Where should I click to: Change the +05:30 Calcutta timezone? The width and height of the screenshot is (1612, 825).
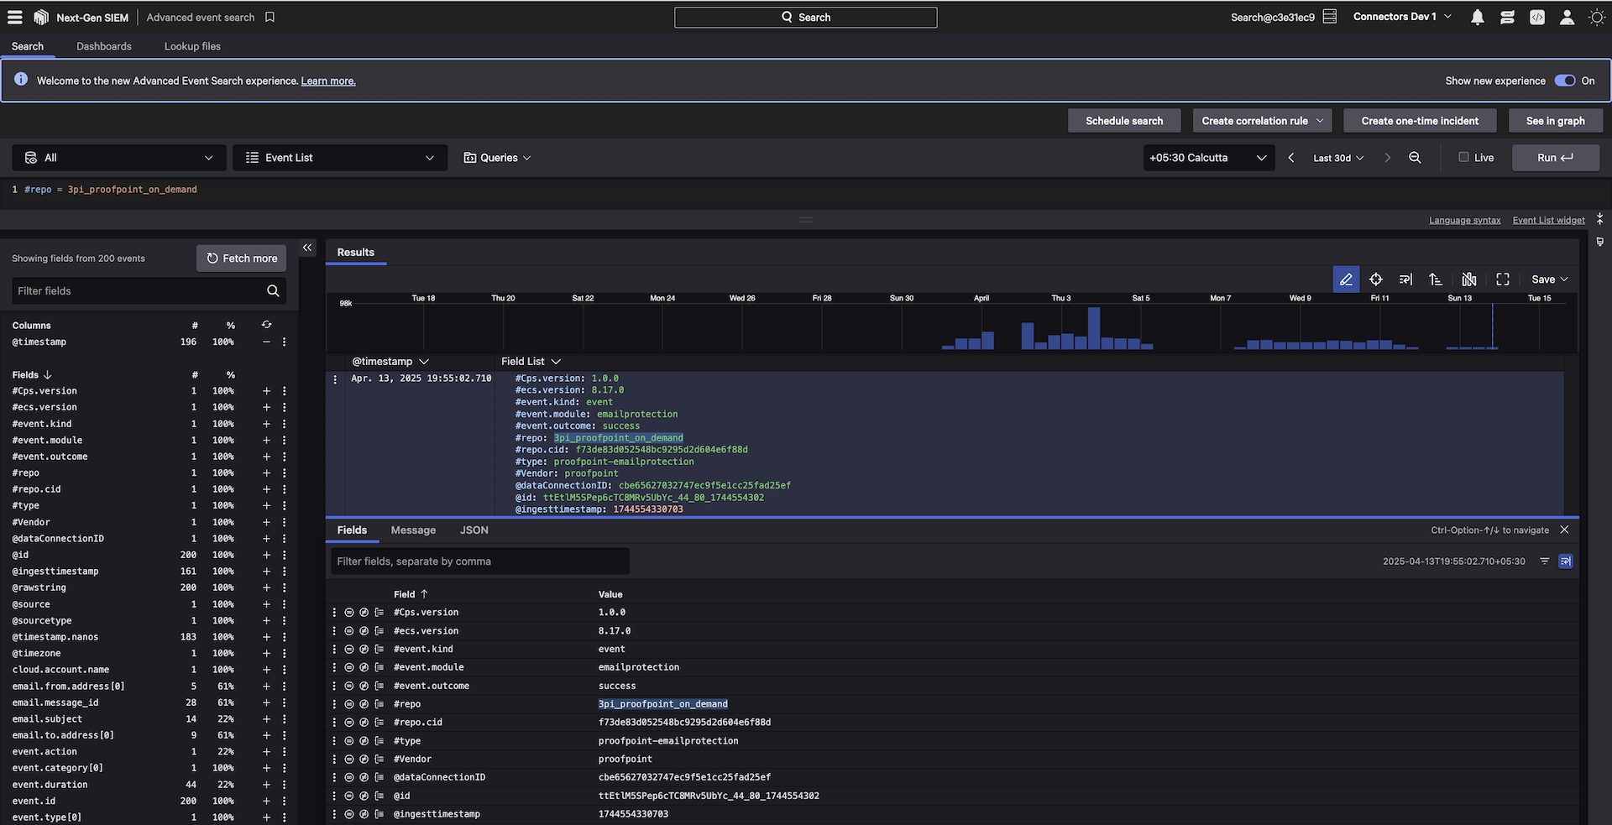pyautogui.click(x=1208, y=158)
